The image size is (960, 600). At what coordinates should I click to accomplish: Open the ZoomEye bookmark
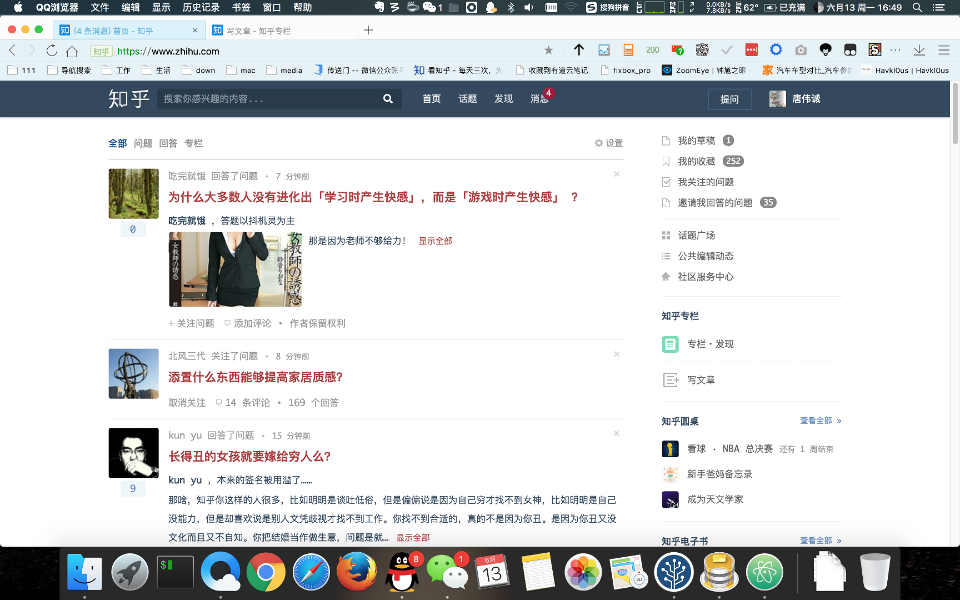[x=706, y=70]
